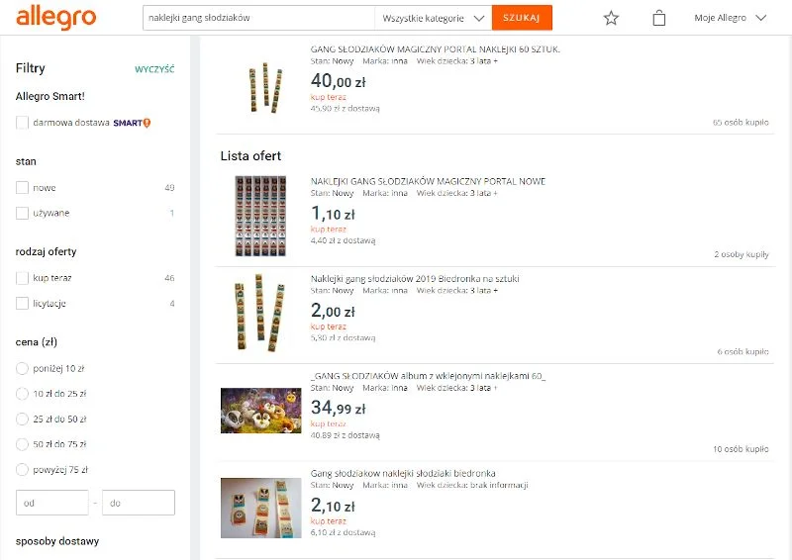Open the 40,00 zł sticker strips thumbnail
This screenshot has width=792, height=560.
coord(265,87)
